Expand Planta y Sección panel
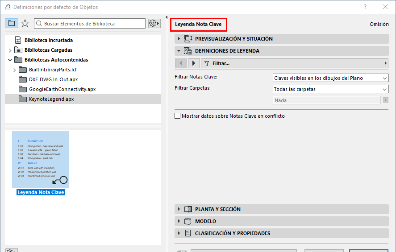The image size is (396, 252). pos(179,209)
